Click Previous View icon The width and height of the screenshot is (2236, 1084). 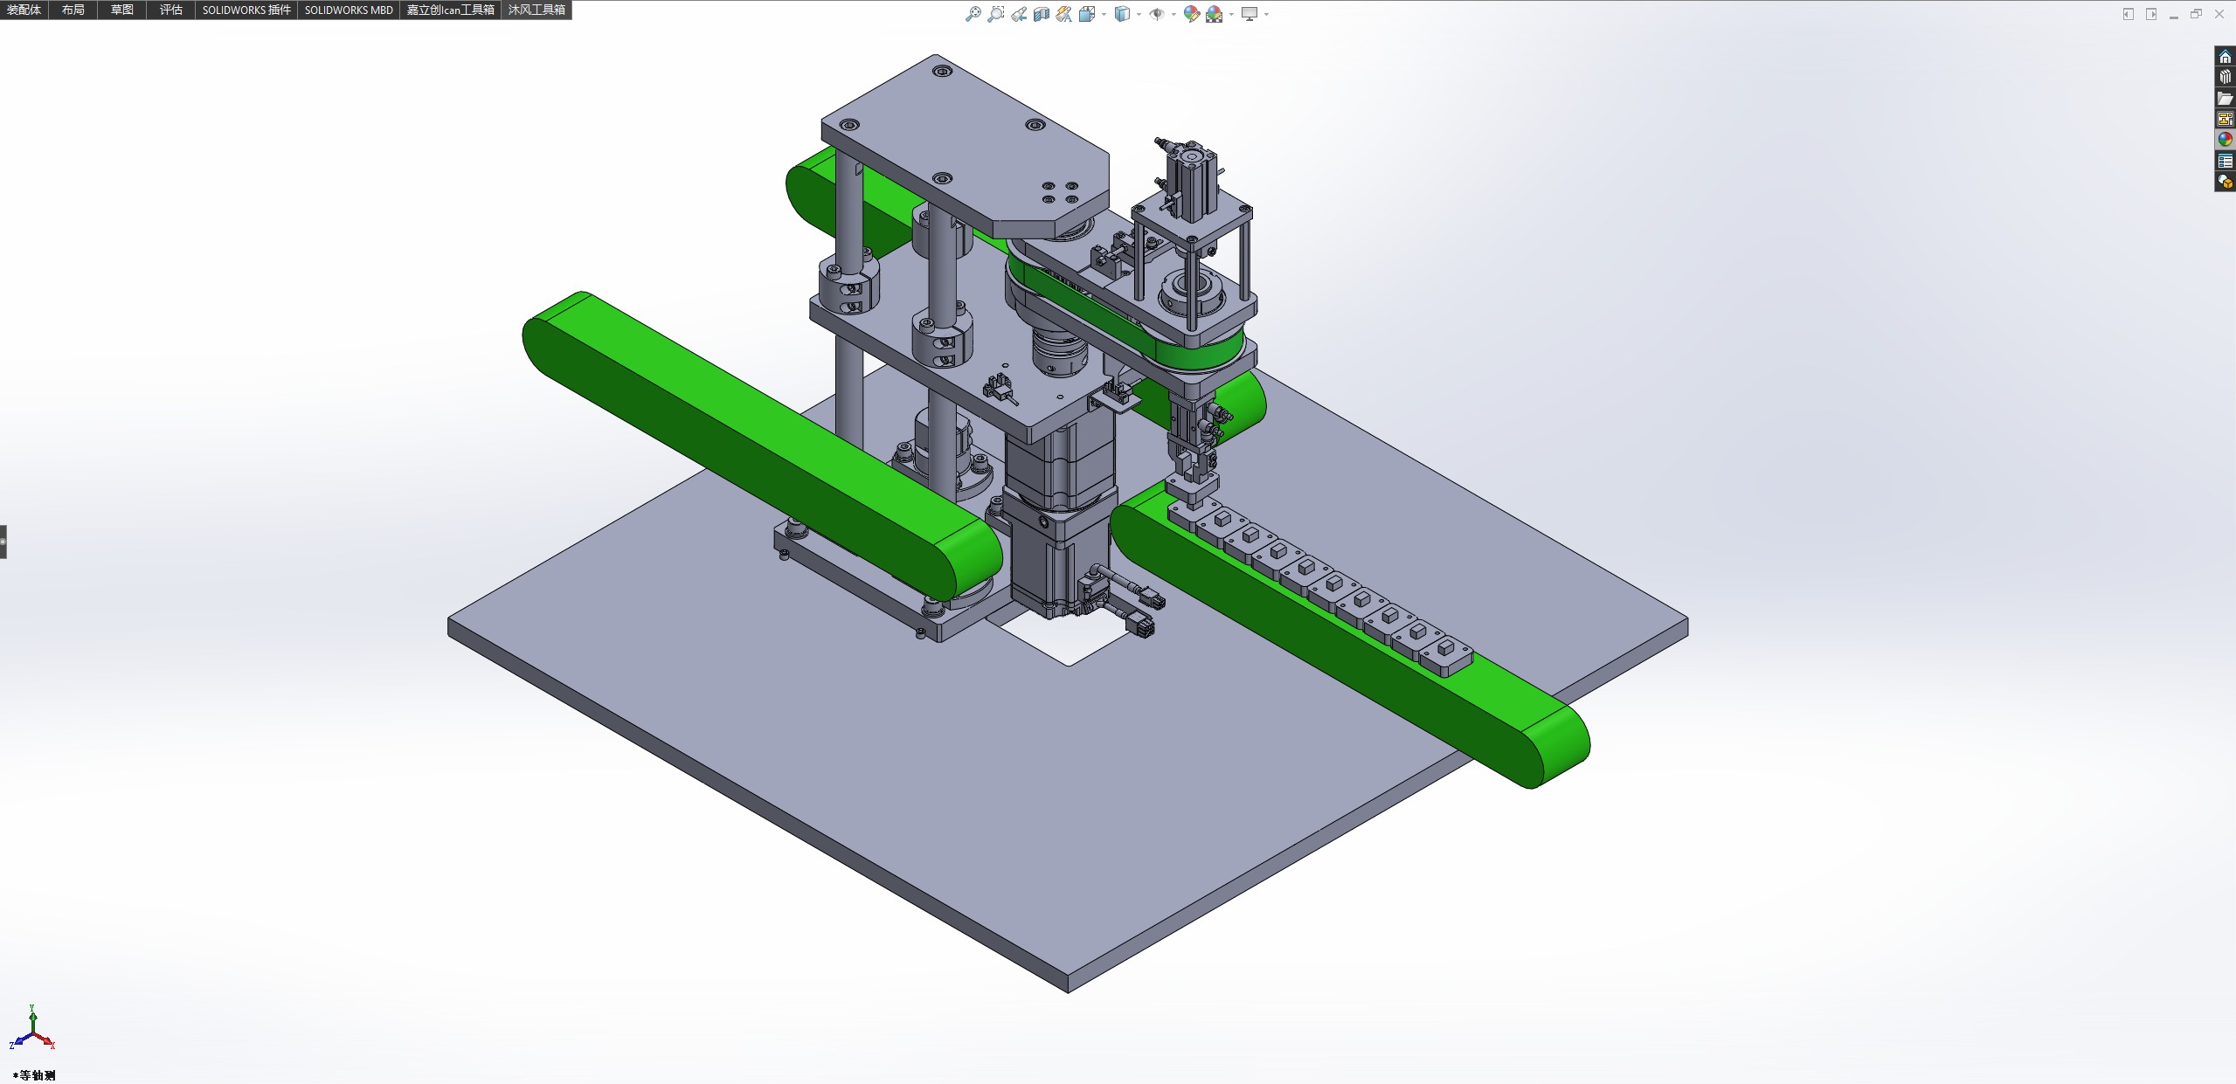pos(1019,14)
